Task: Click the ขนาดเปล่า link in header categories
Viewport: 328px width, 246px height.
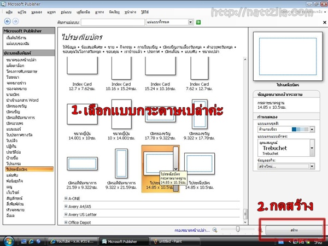Action: click(x=211, y=51)
